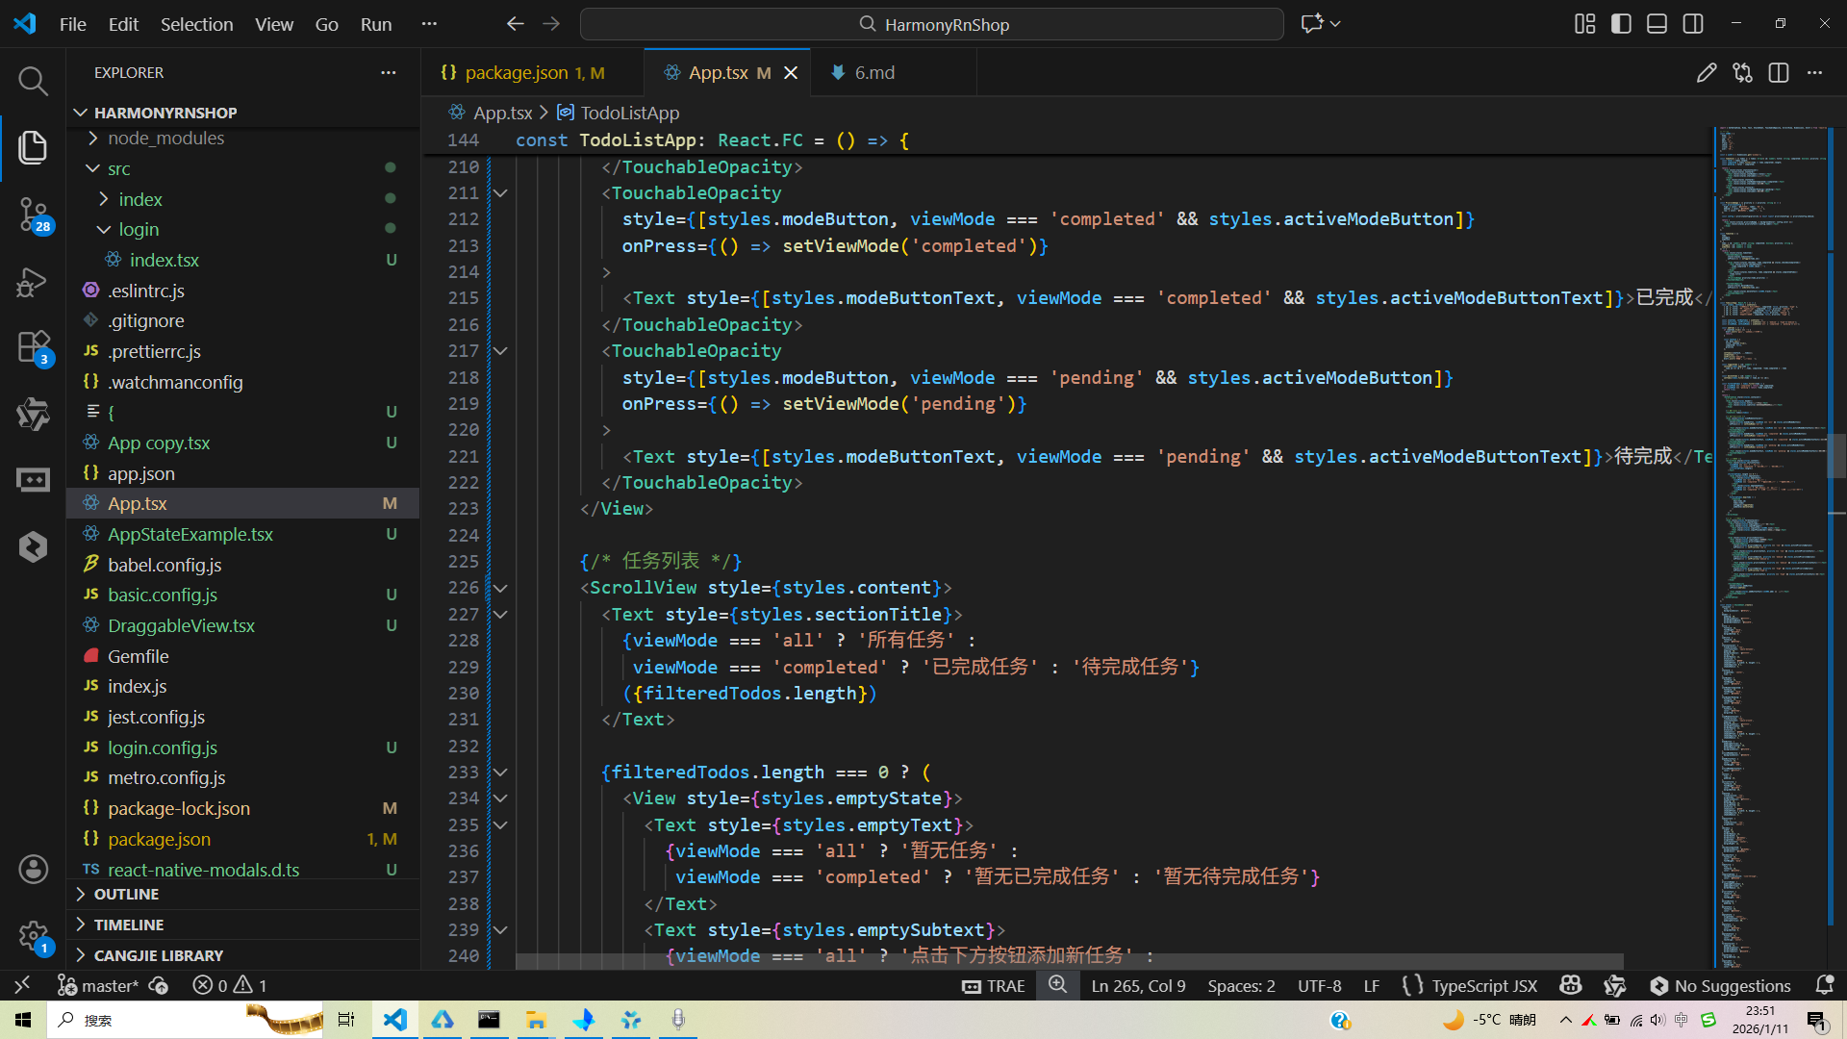Toggle the bottom panel layout button
This screenshot has width=1847, height=1039.
[1657, 24]
